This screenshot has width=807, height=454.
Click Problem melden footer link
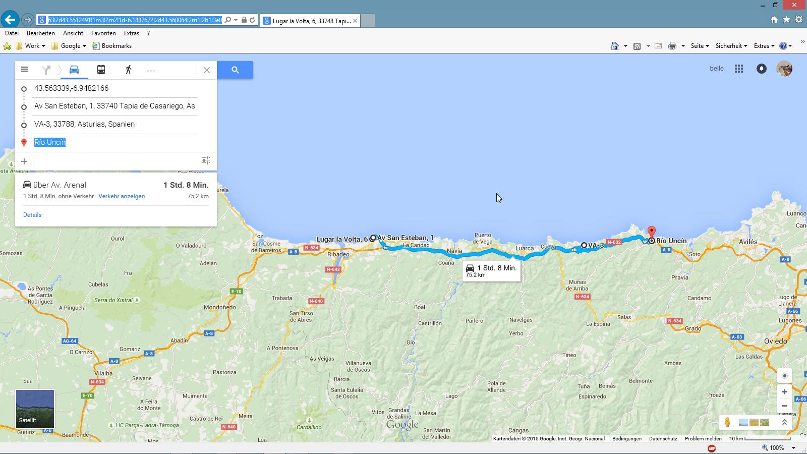coord(703,439)
